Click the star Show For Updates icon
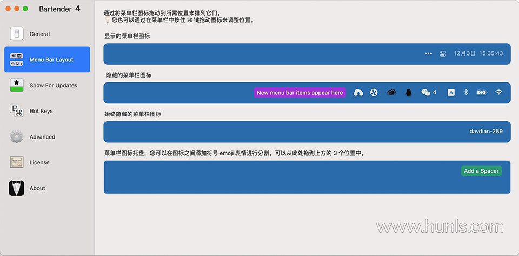This screenshot has width=519, height=256. tap(17, 85)
